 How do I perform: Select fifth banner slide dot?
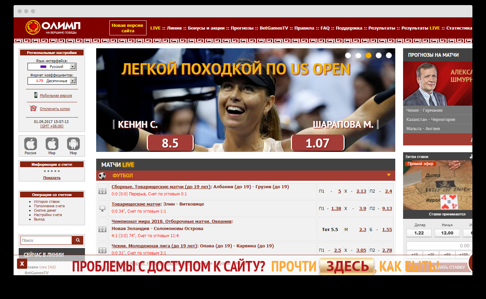pos(389,55)
